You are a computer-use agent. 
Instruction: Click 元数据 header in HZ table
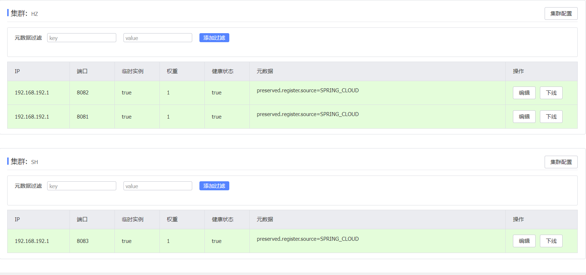tap(265, 71)
